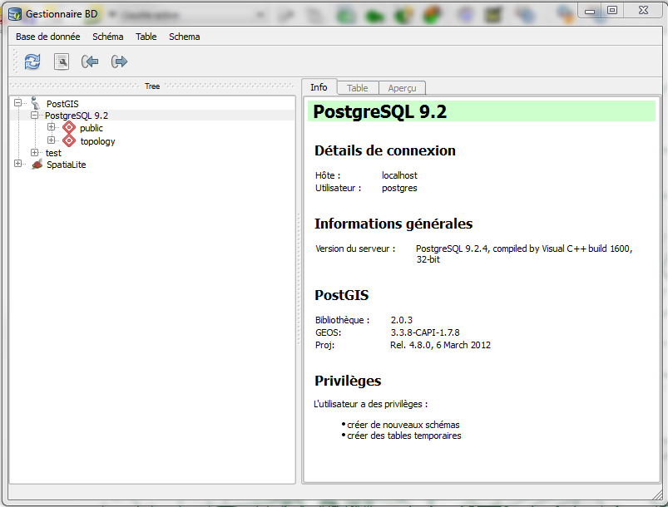Open the SQL window toolbar icon
The height and width of the screenshot is (507, 668).
click(x=62, y=62)
